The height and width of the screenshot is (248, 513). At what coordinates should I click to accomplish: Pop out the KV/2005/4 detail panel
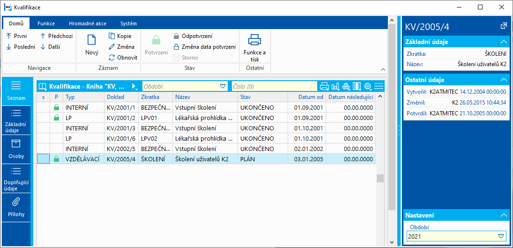coord(504,26)
